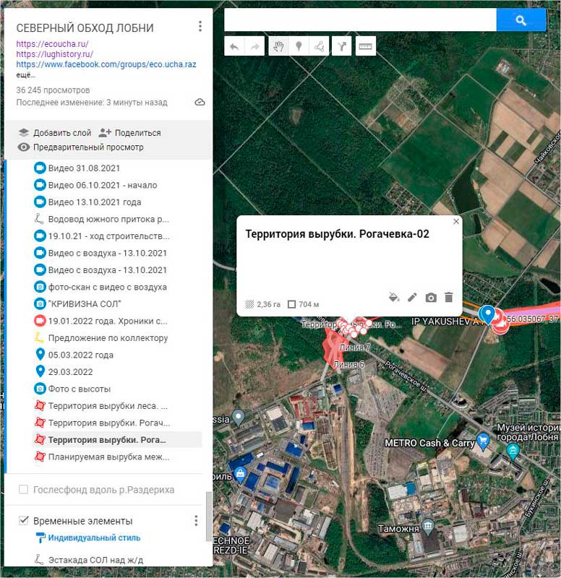Click the red cluster marker near coordinates
Image resolution: width=561 pixels, height=578 pixels.
pos(500,323)
